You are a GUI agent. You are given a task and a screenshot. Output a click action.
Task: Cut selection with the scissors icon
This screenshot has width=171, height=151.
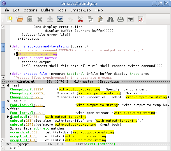pyautogui.click(x=80, y=19)
